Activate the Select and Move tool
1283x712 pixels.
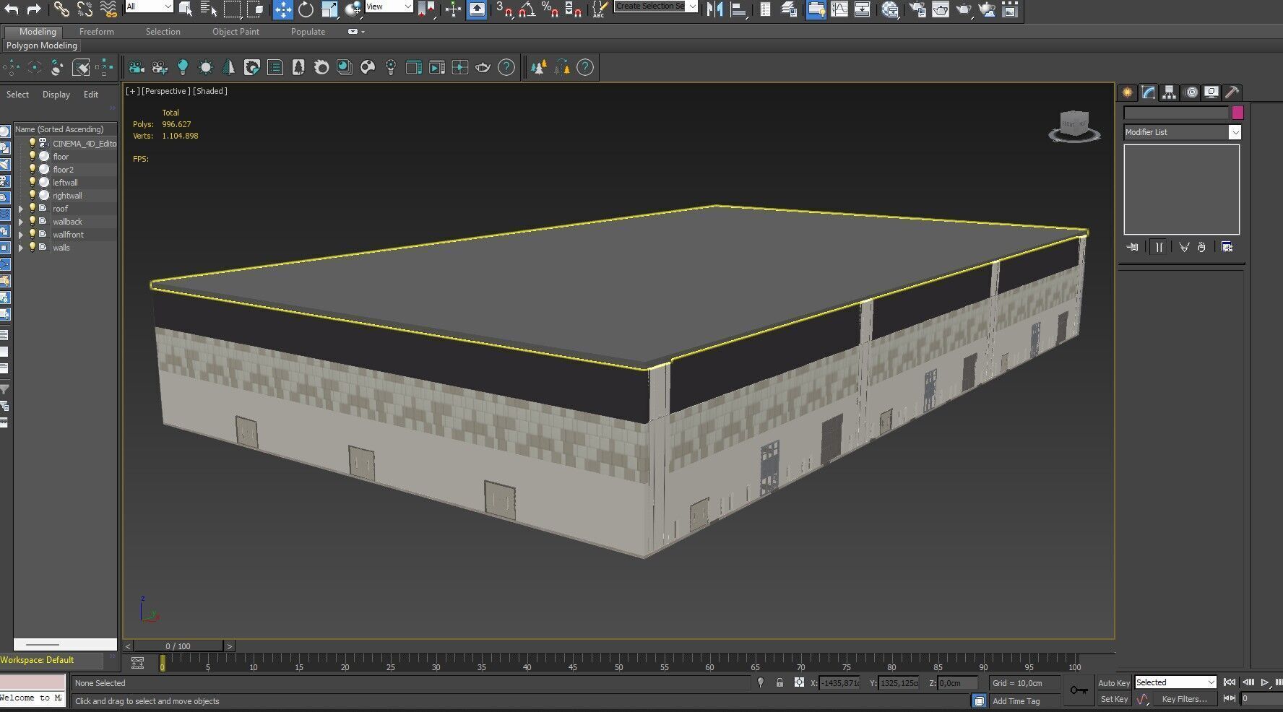click(x=282, y=9)
